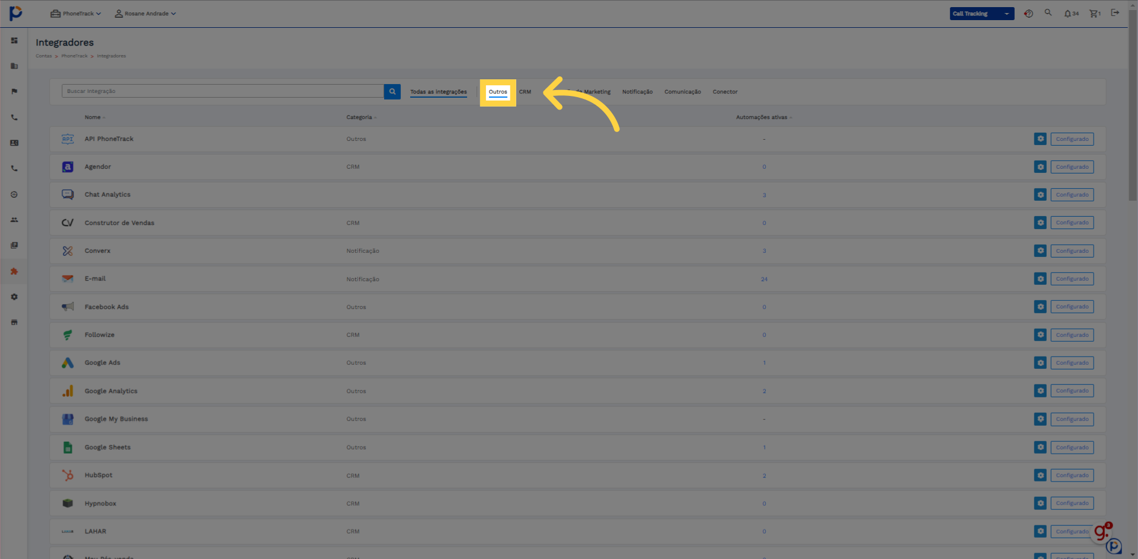Open the store icon in the left sidebar
Screen dimensions: 1138x559
[14, 322]
